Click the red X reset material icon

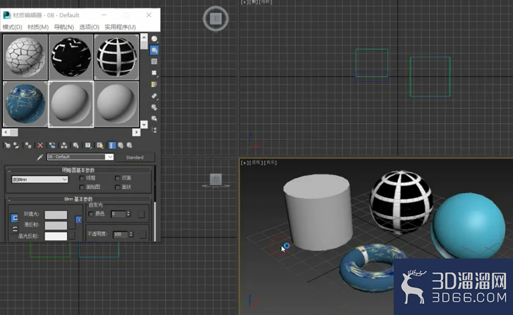pos(40,145)
